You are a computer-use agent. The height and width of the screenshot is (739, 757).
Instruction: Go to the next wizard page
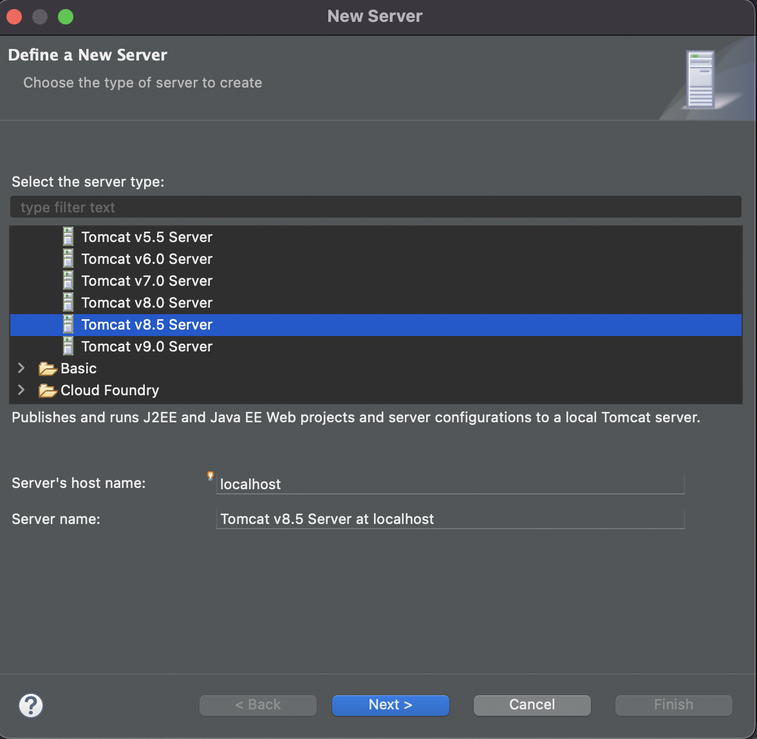391,705
